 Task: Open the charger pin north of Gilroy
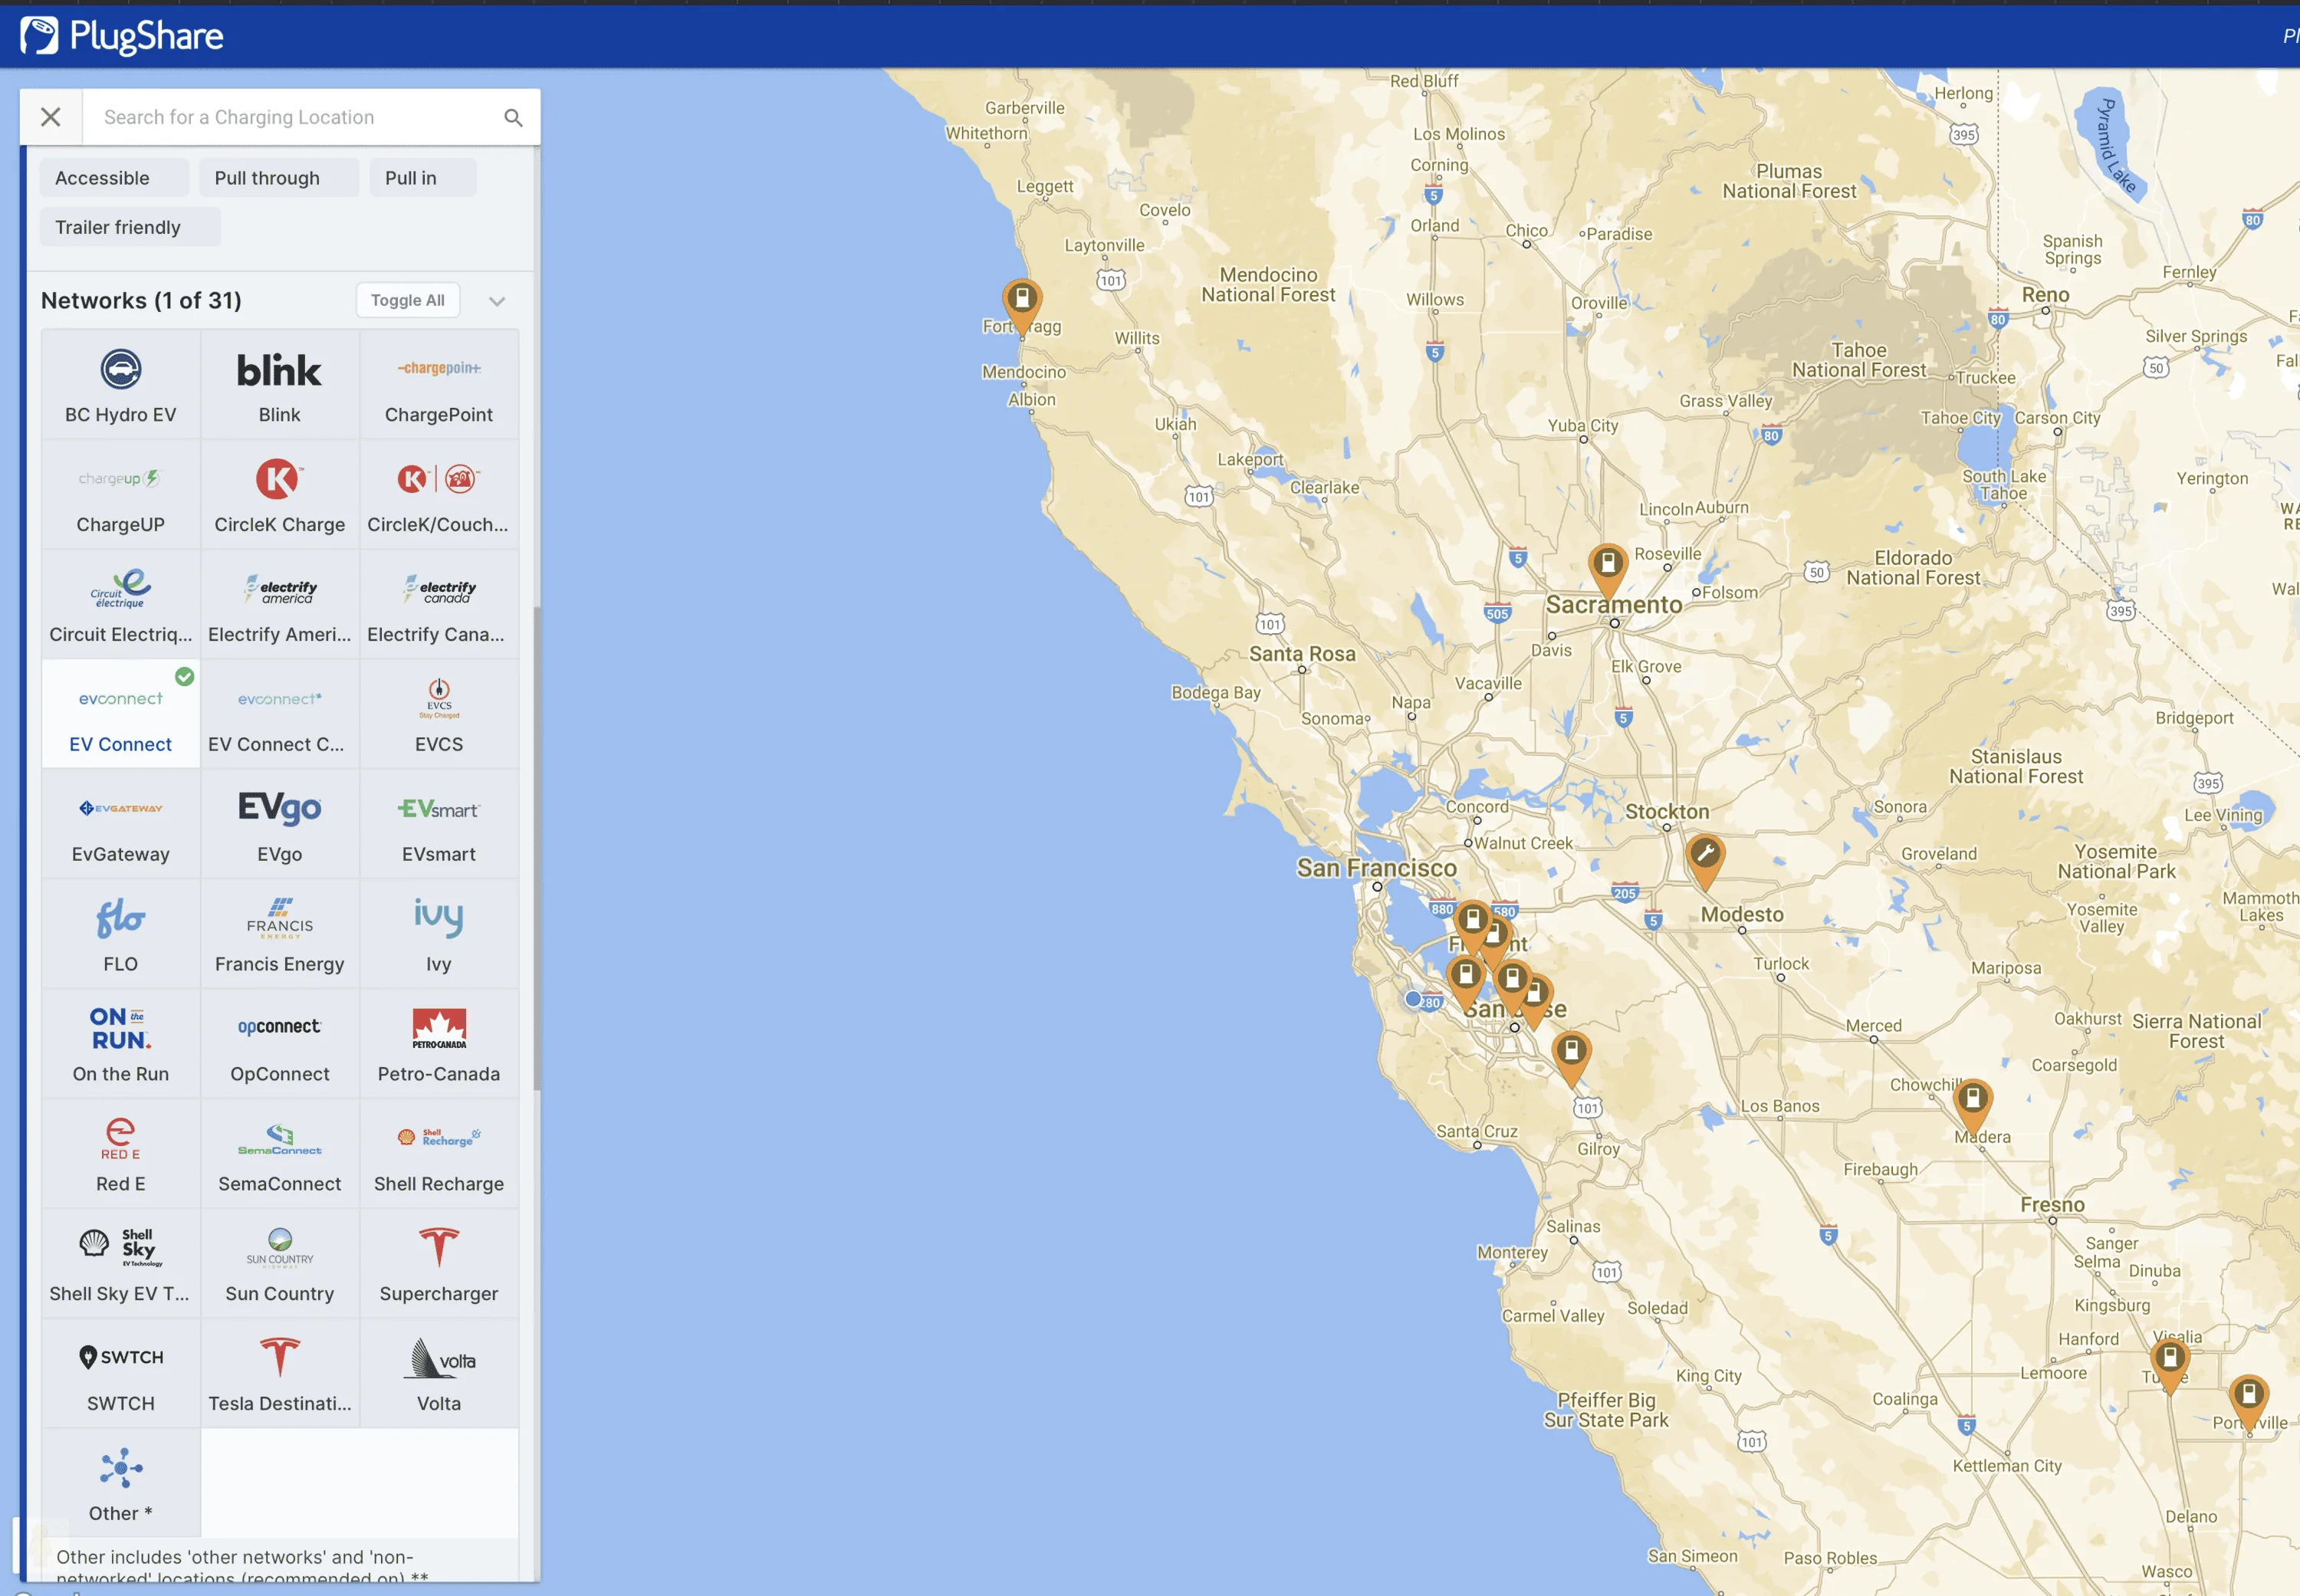(x=1572, y=1057)
